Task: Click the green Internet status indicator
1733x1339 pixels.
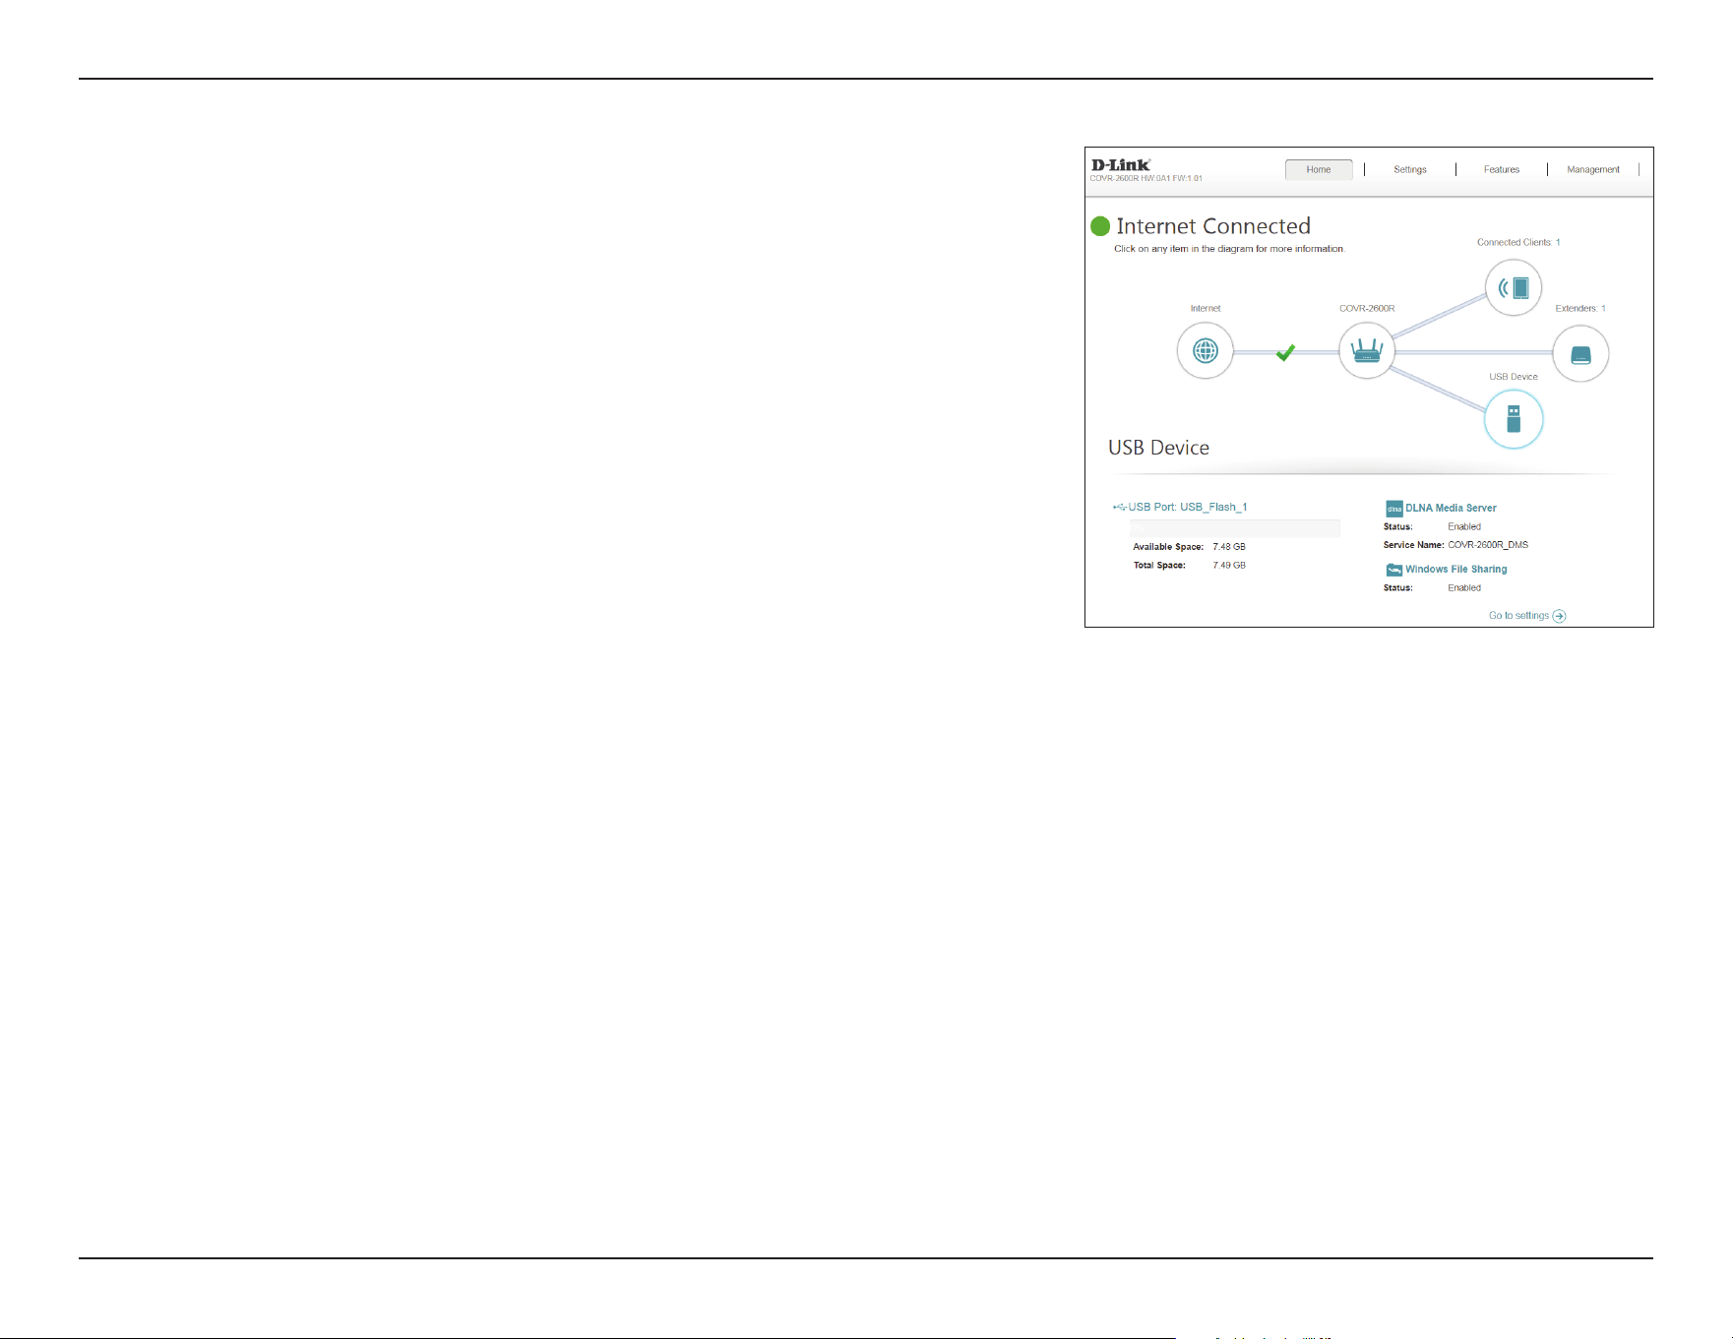Action: point(1100,226)
